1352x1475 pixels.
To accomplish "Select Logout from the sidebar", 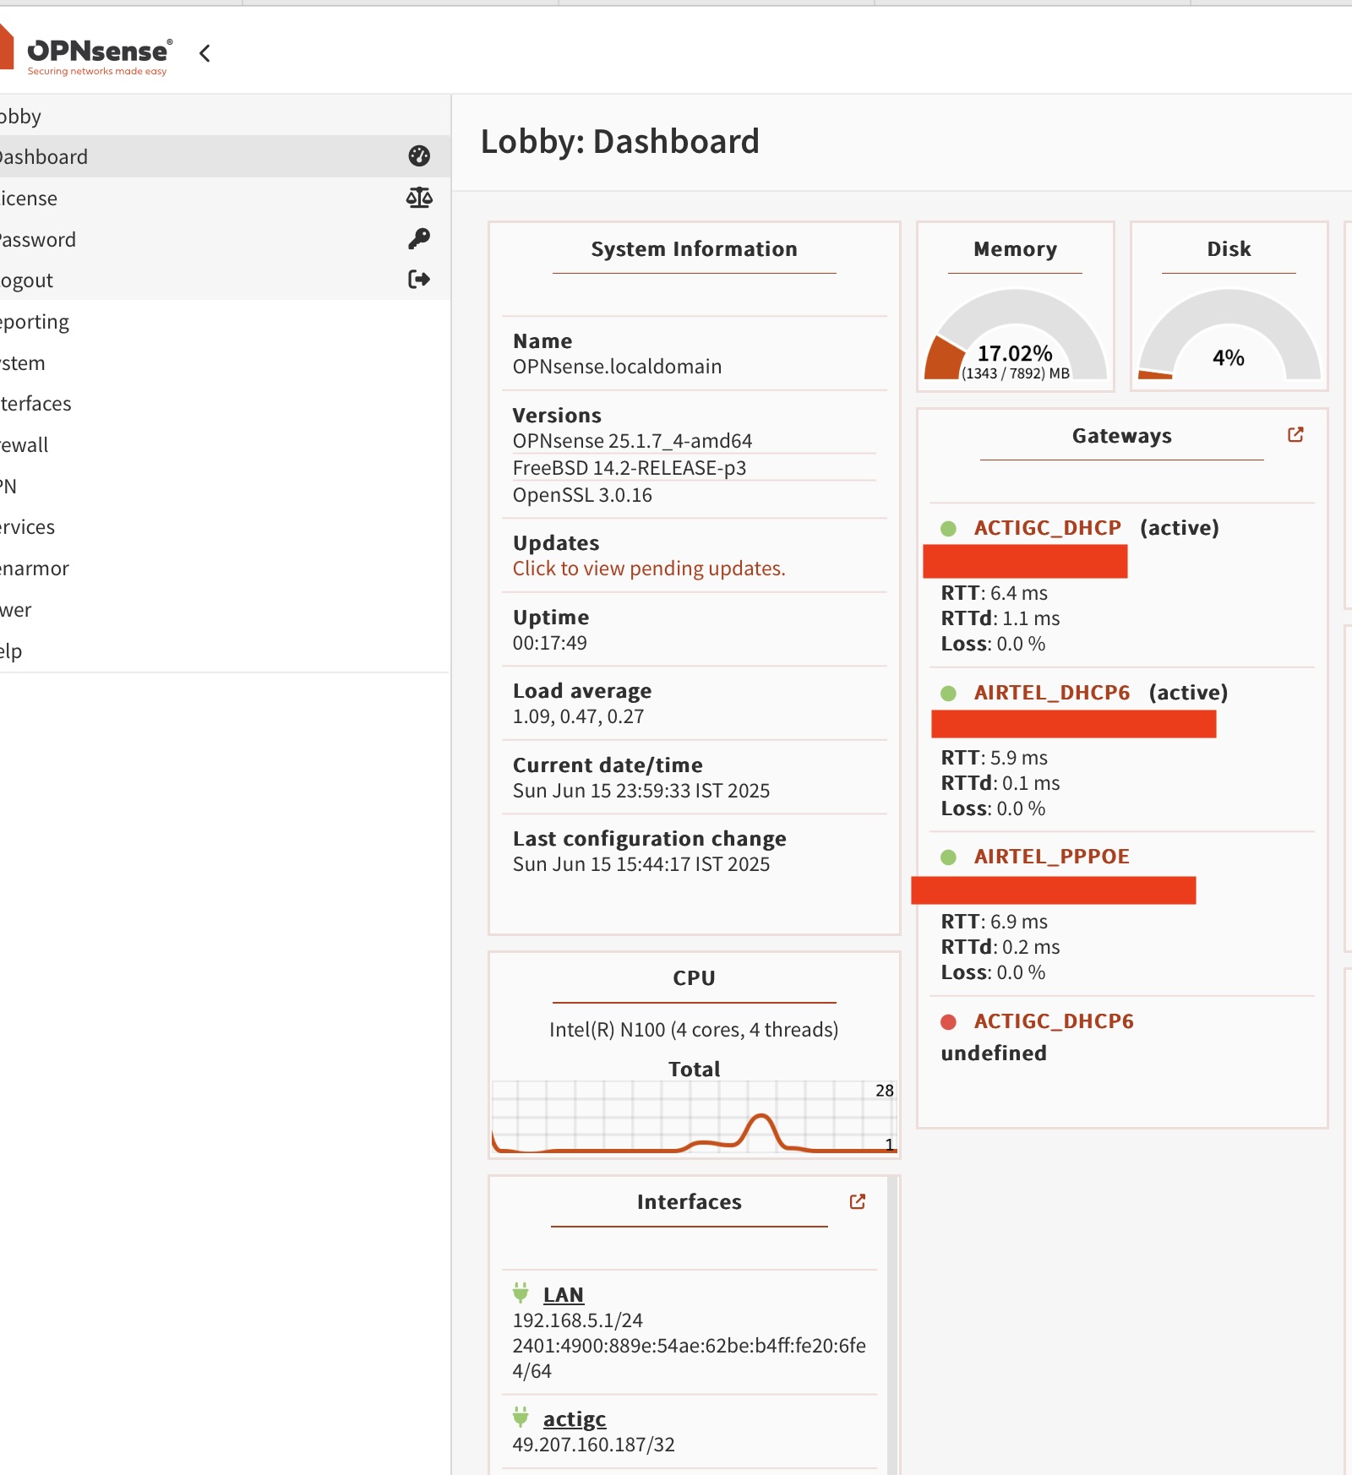I will point(225,280).
